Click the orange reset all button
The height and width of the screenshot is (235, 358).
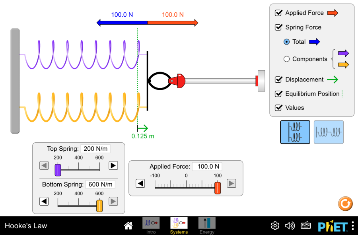(345, 204)
